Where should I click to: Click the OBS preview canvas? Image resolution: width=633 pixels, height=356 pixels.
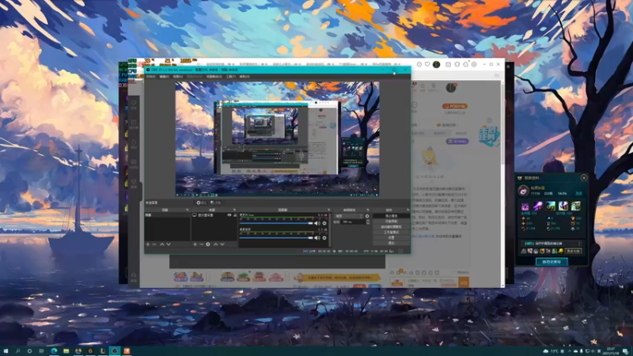[x=277, y=139]
